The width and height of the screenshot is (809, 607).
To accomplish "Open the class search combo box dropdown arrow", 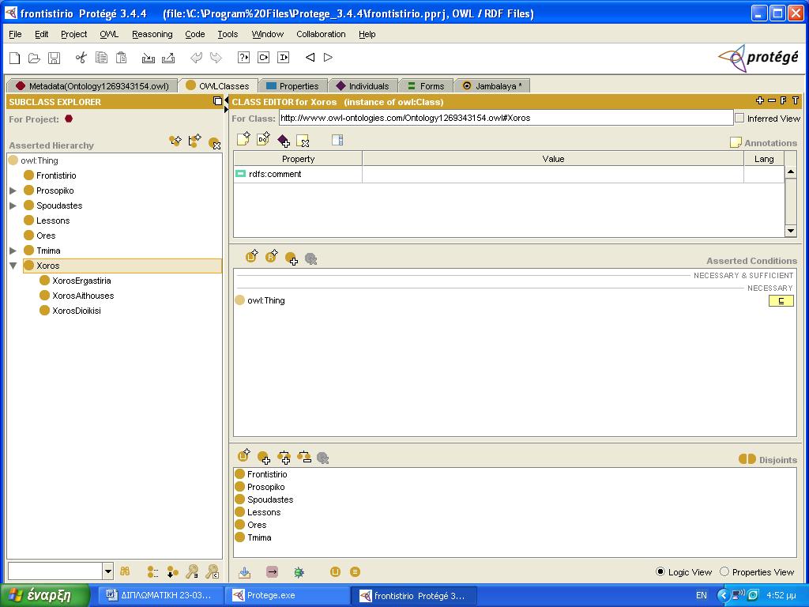I will pos(107,571).
